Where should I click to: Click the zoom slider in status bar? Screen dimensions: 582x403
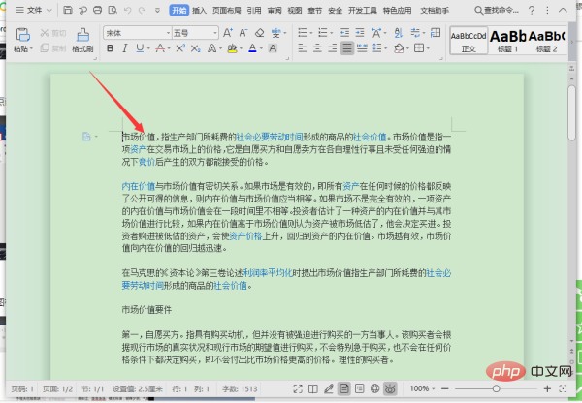pos(495,388)
